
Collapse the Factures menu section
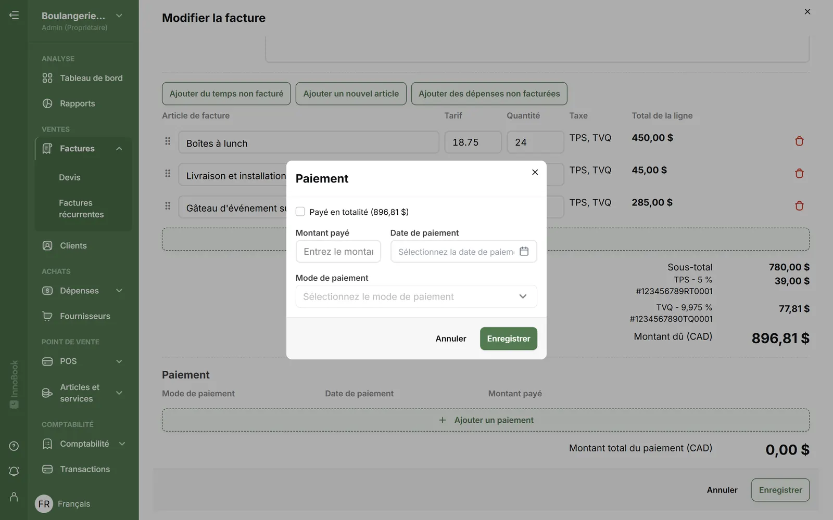tap(119, 149)
